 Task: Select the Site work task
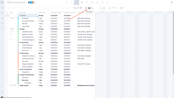[x=25, y=61]
